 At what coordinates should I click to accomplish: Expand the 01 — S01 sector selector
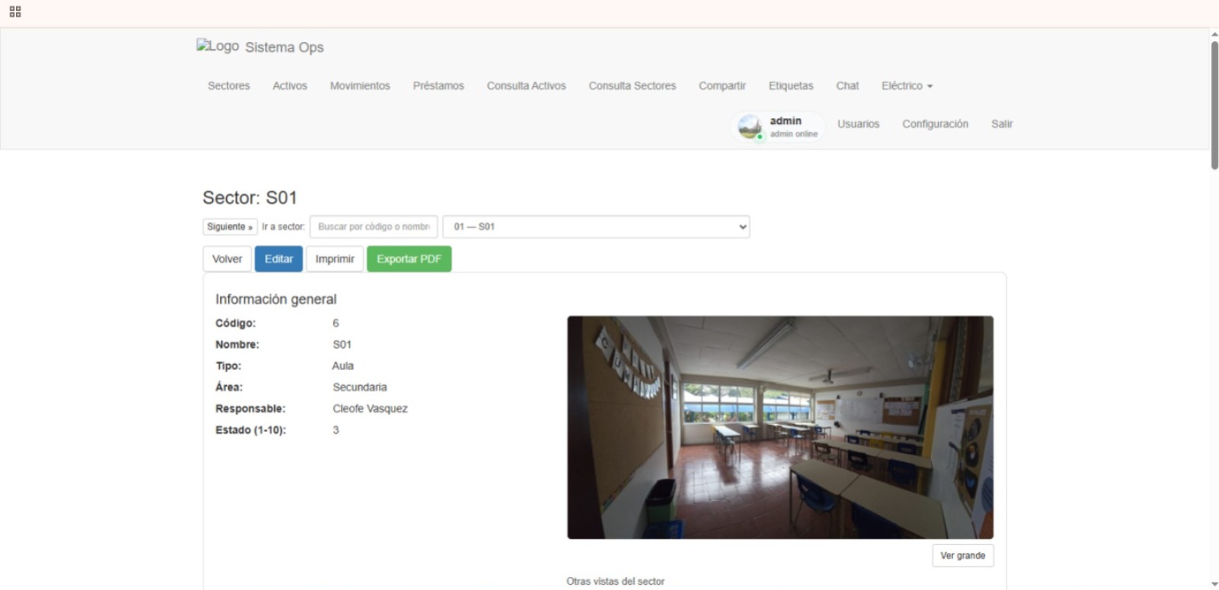click(596, 227)
